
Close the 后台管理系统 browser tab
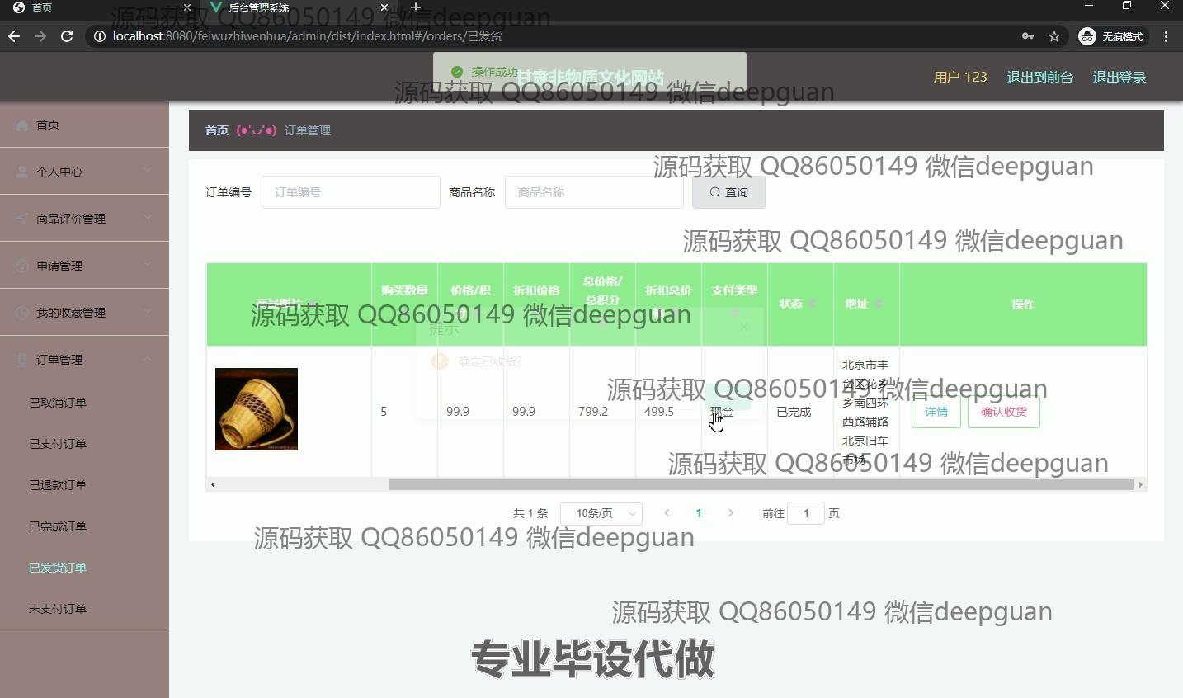384,7
